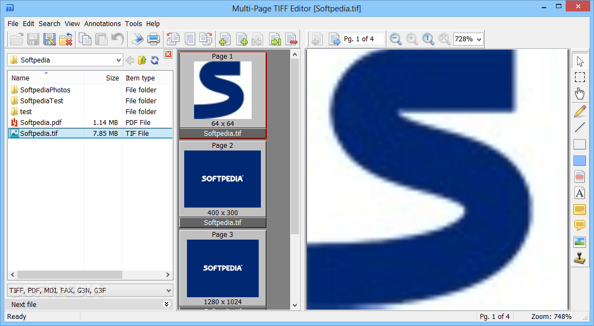
Task: Open the File menu
Action: (13, 23)
